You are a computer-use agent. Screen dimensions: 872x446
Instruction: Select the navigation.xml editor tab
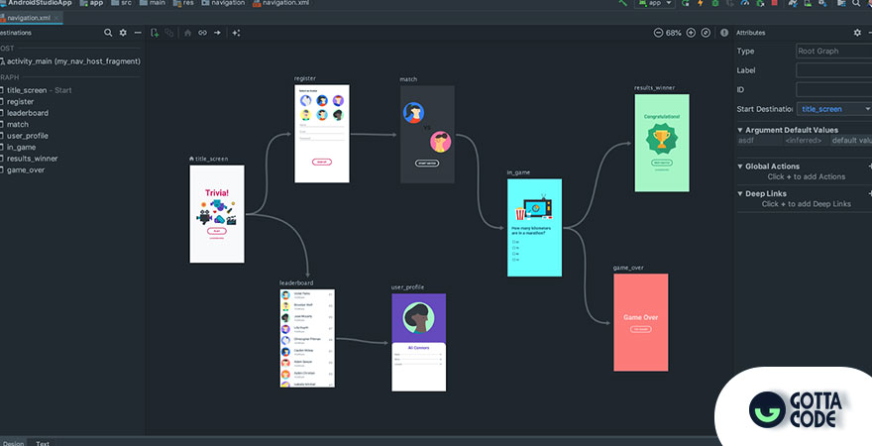tap(29, 18)
